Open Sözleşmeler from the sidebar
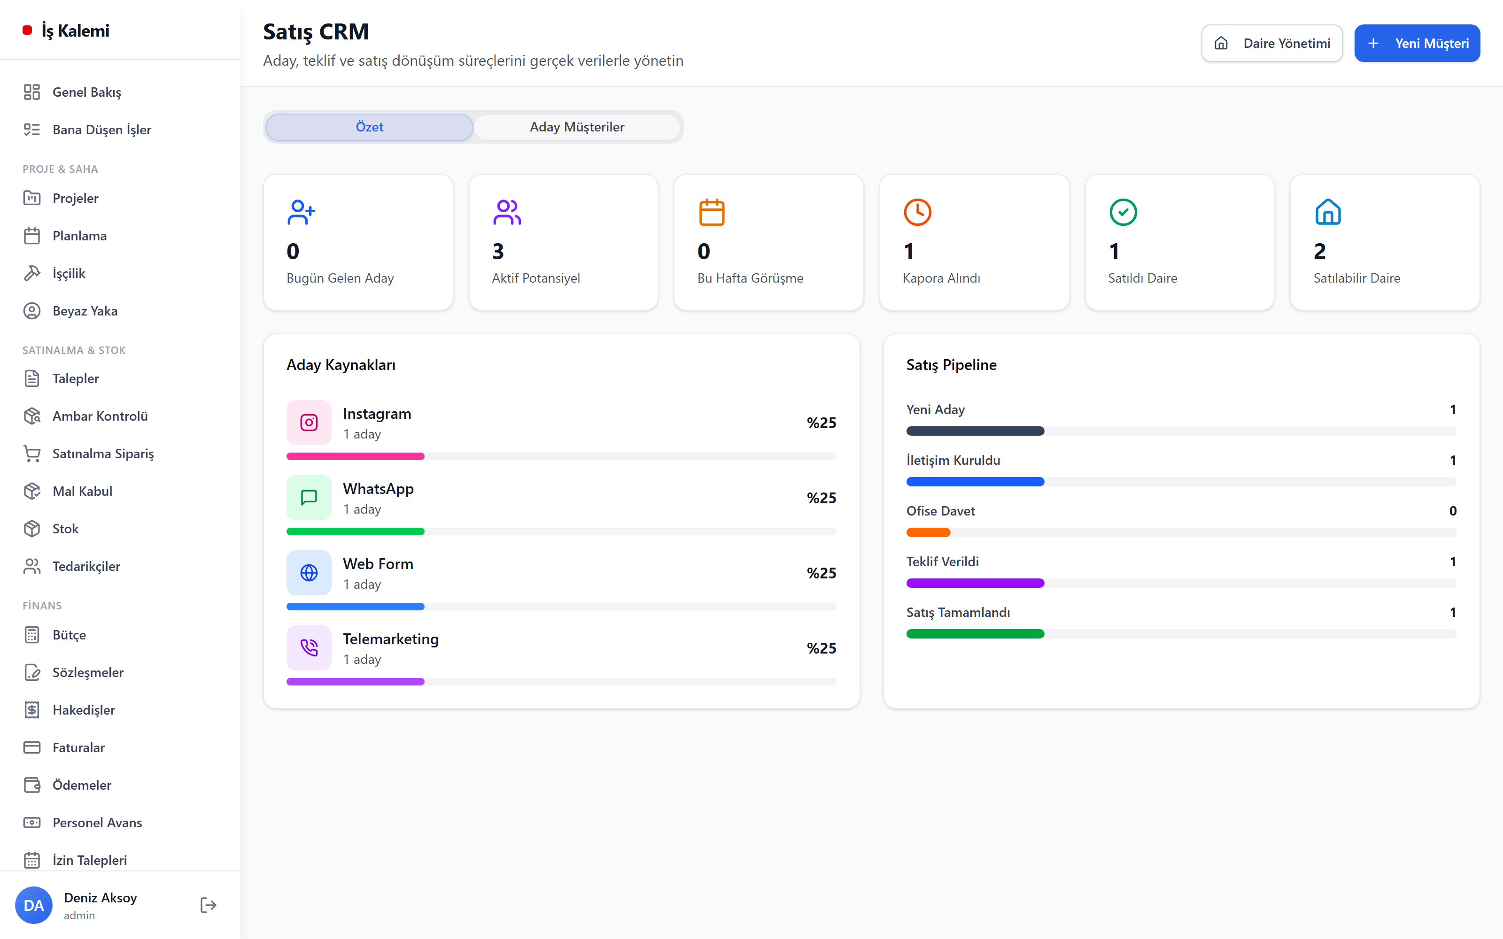This screenshot has width=1503, height=939. tap(121, 672)
